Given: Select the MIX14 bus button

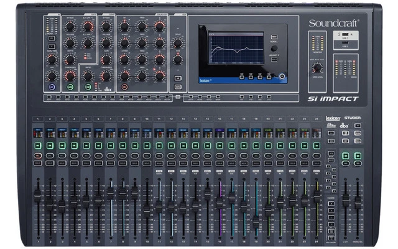Looking at the screenshot, I should [x=167, y=97].
